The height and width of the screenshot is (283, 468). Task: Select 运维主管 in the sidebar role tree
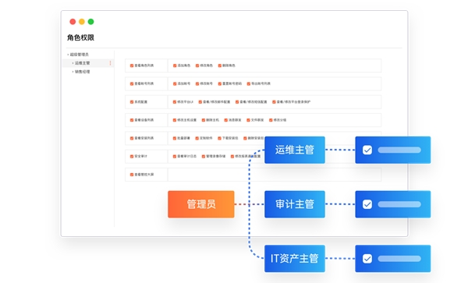pyautogui.click(x=83, y=63)
